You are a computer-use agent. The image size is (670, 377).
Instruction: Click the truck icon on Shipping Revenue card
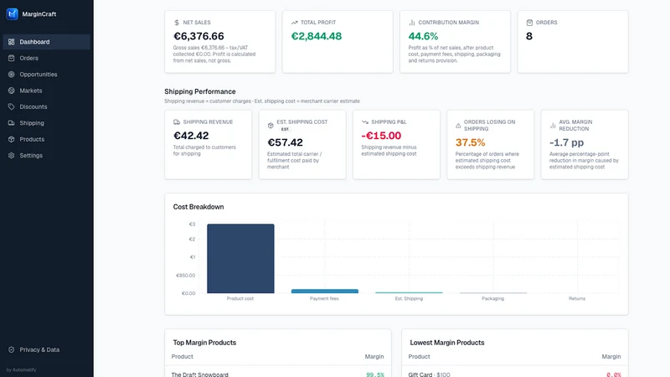pyautogui.click(x=177, y=121)
